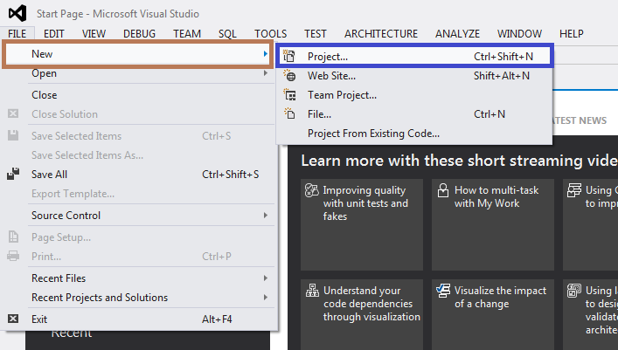
Task: Click the unit tests and fakes video icon
Action: (x=311, y=190)
